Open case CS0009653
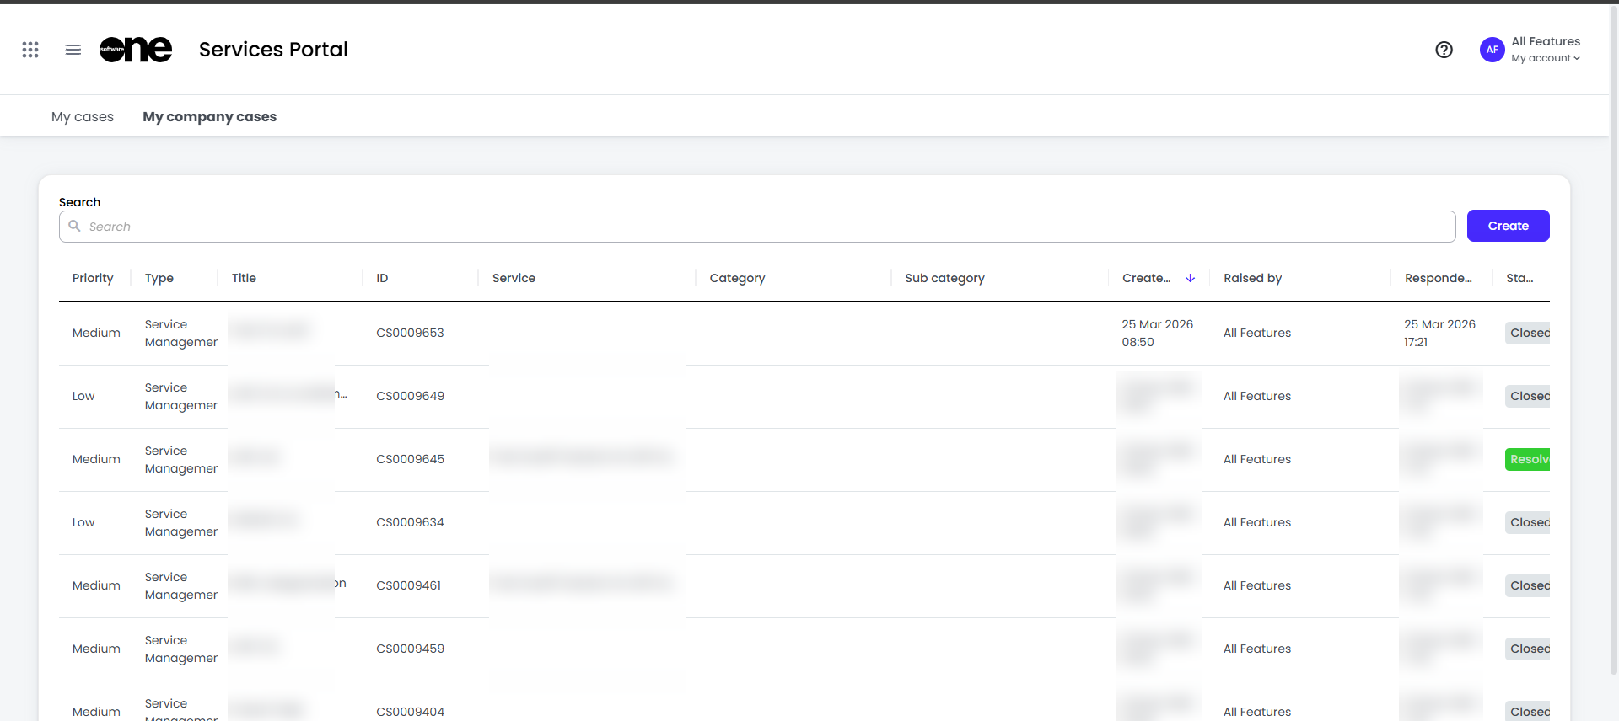Screen dimensions: 1619x721 (x=410, y=333)
